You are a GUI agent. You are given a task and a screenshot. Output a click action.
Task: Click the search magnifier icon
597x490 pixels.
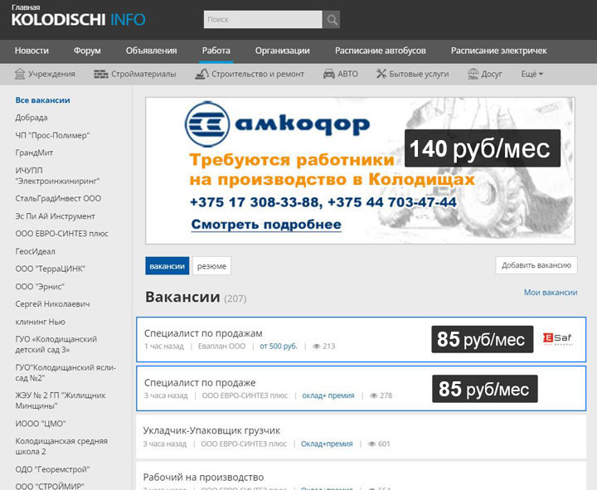coord(332,19)
